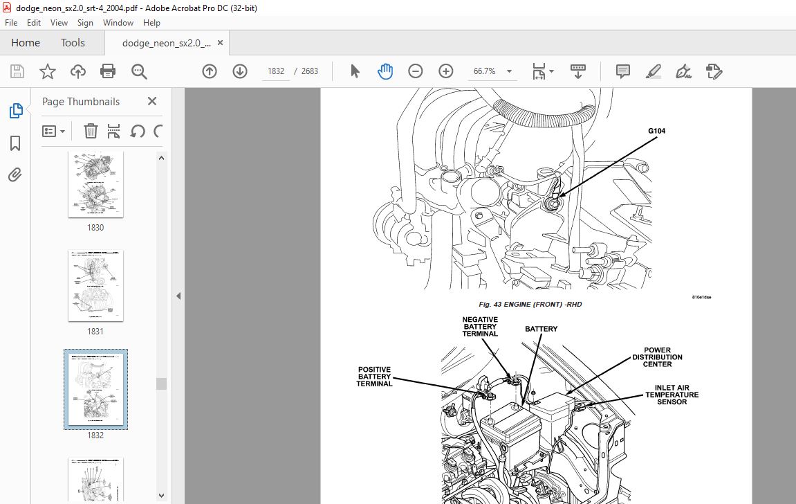796x504 pixels.
Task: Open the File menu
Action: [x=11, y=22]
